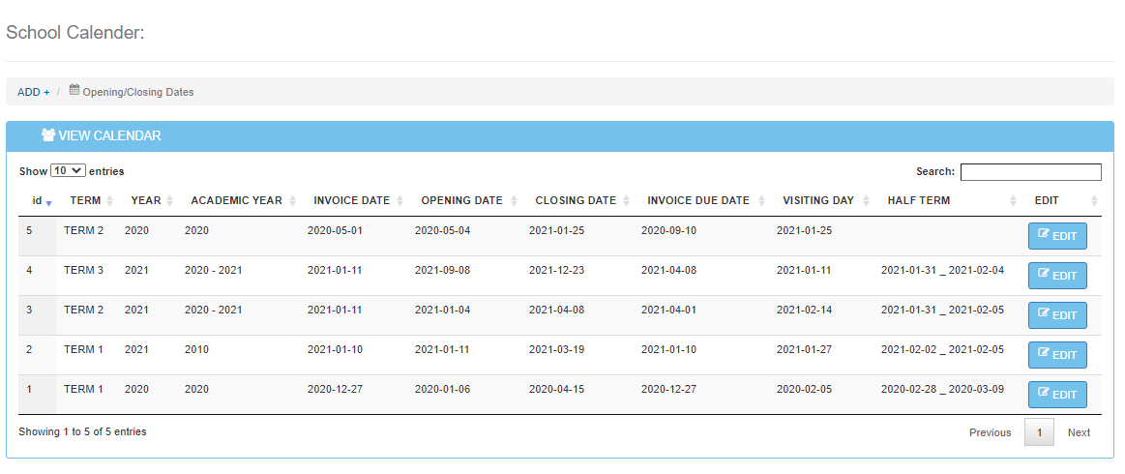Click Edit button for row id 1
This screenshot has width=1125, height=474.
point(1057,395)
